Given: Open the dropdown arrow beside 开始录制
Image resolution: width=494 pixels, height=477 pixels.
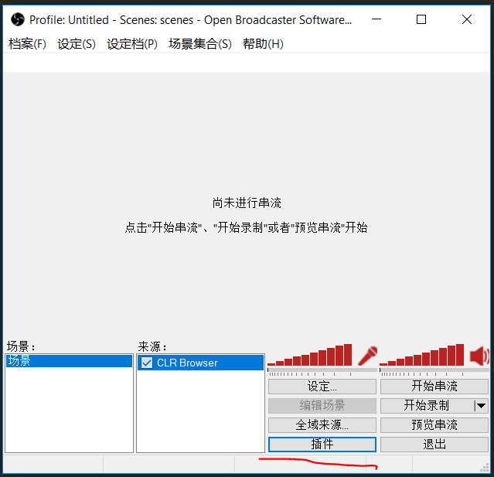Looking at the screenshot, I should click(x=481, y=405).
